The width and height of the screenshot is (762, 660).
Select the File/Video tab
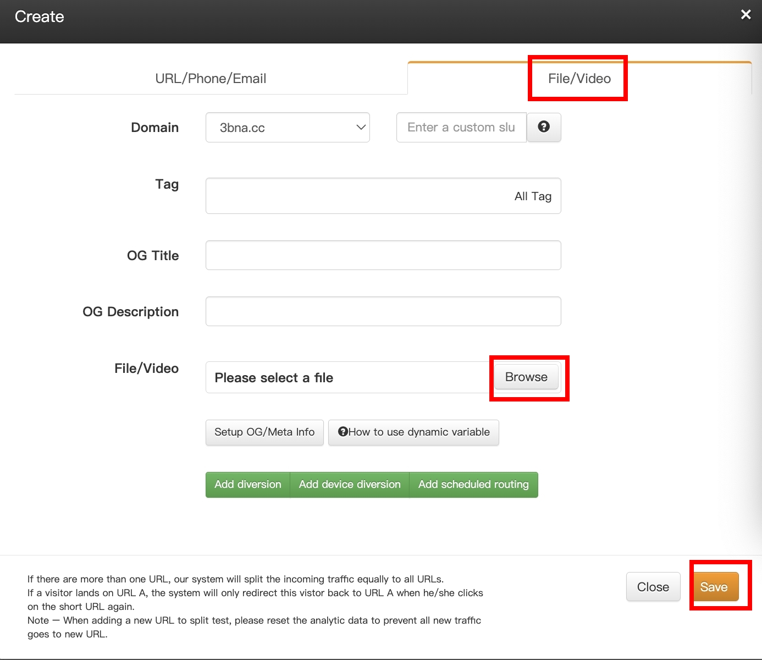point(579,79)
